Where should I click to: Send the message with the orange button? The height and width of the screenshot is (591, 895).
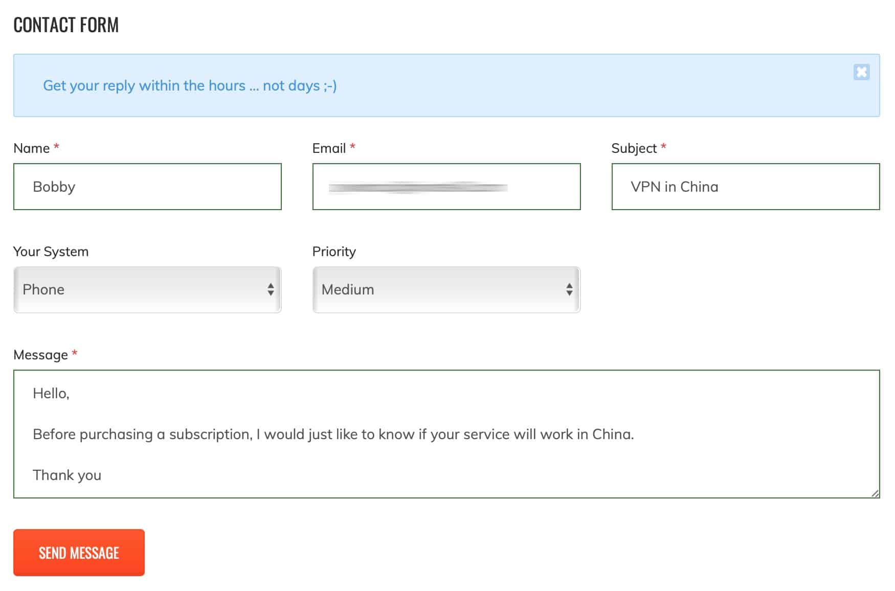tap(79, 553)
